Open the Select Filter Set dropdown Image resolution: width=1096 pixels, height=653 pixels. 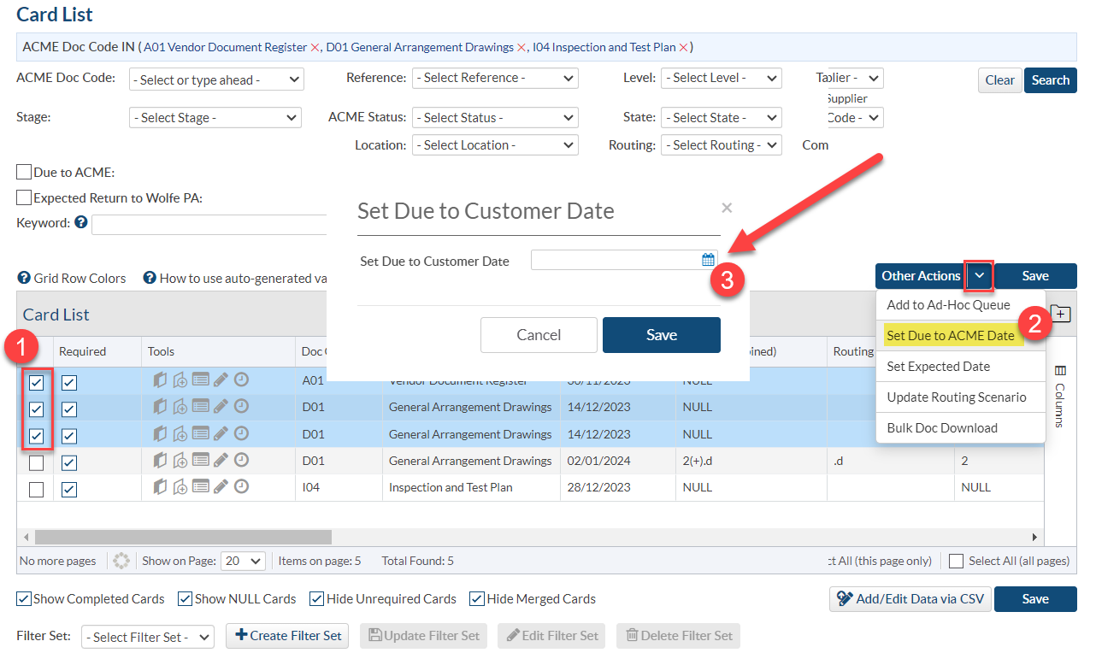click(148, 637)
